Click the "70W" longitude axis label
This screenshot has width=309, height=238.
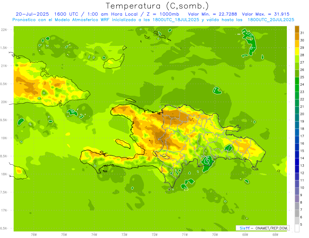215,234
